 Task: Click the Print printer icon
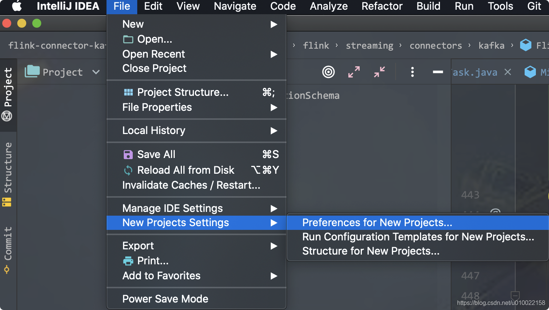coord(128,261)
